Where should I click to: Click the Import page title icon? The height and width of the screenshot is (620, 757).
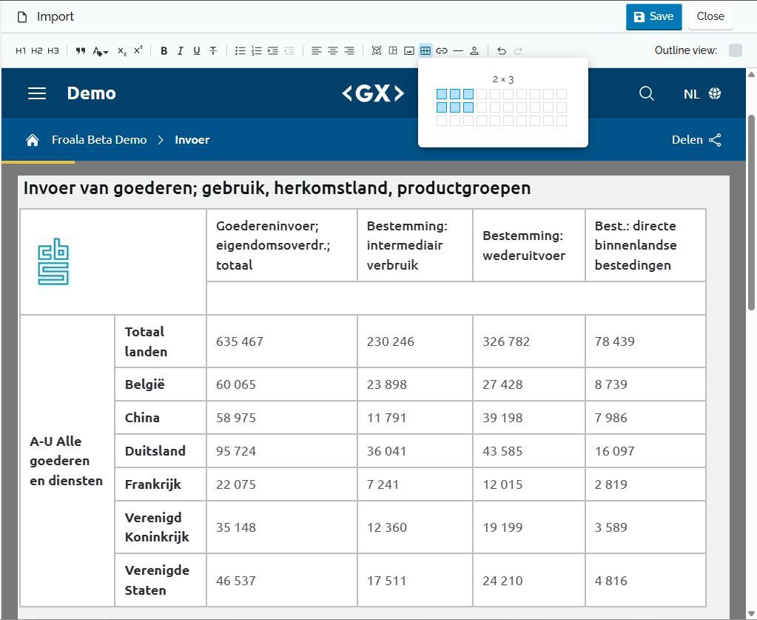(x=21, y=17)
